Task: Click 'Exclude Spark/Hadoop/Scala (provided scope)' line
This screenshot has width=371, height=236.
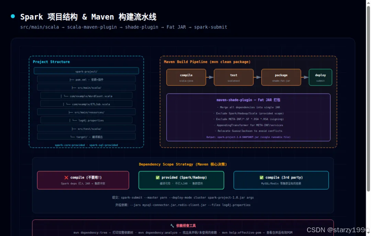Action: pyautogui.click(x=248, y=113)
